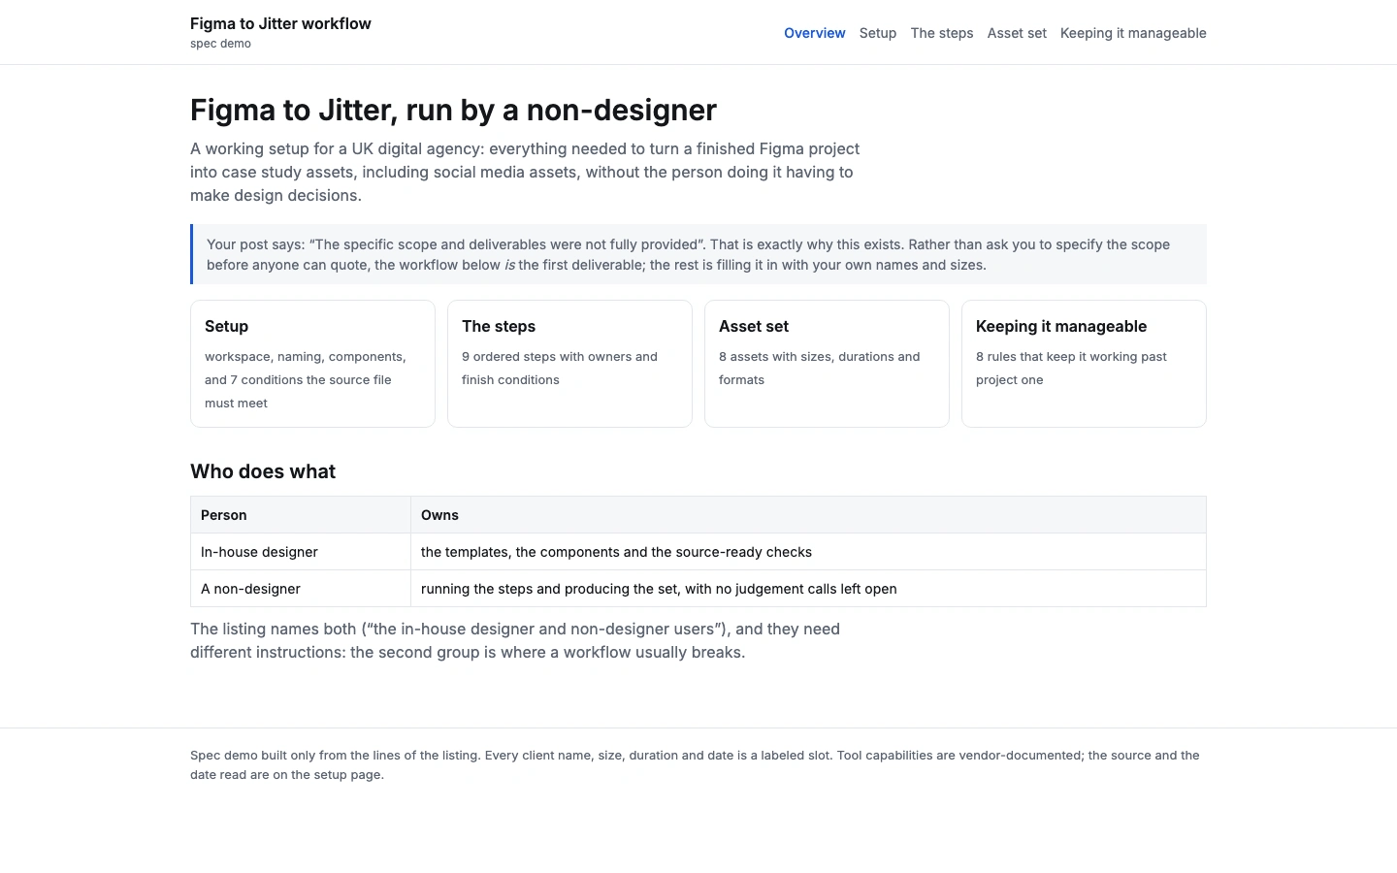Open The steps card

(569, 364)
